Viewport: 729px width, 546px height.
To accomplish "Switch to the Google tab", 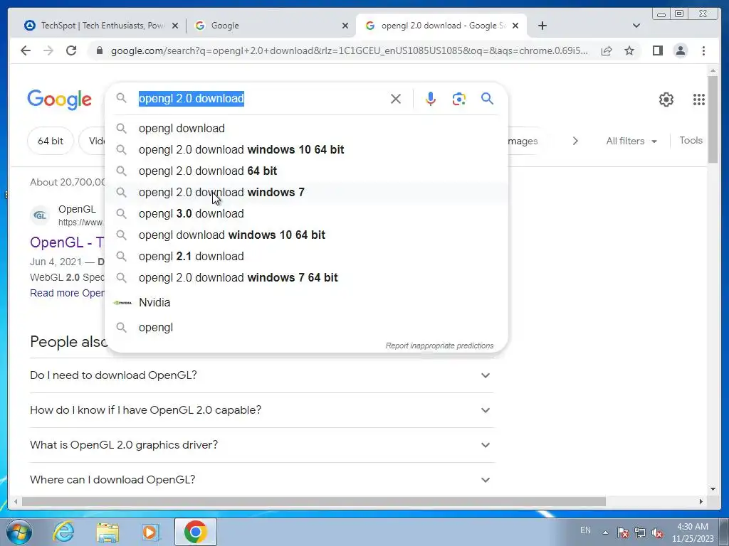I will pos(270,26).
